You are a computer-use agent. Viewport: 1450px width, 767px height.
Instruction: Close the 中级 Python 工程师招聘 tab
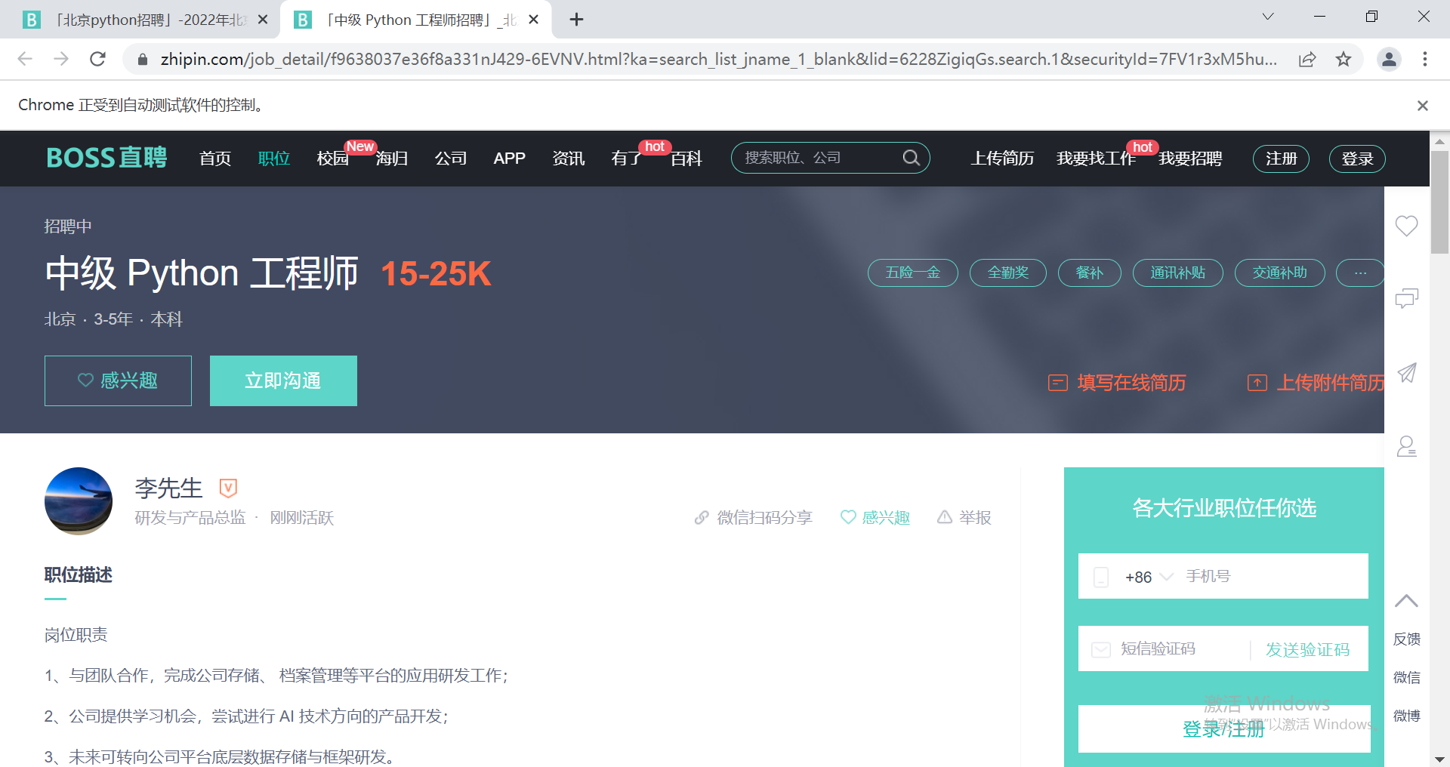click(533, 20)
